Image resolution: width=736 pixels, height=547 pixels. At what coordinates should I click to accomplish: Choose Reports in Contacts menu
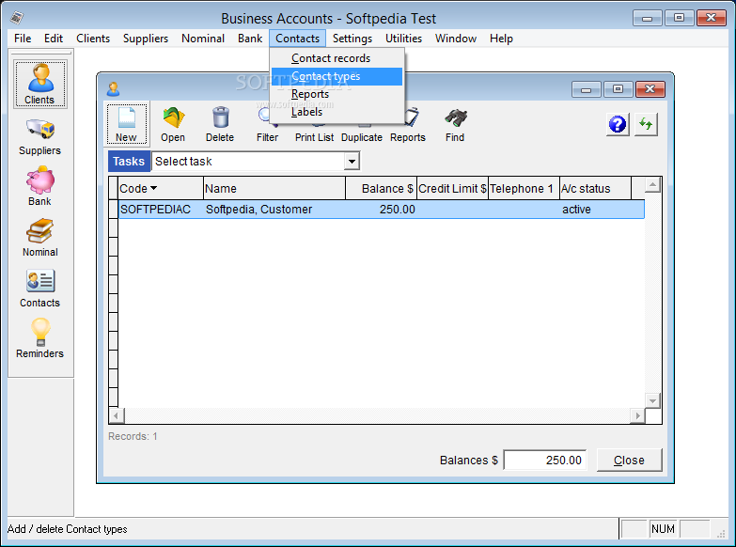point(337,94)
